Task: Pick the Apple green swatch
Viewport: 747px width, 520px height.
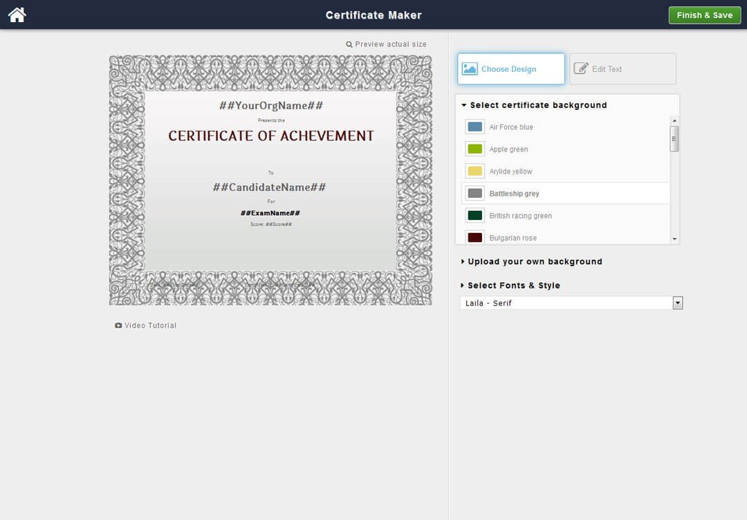Action: click(x=475, y=149)
